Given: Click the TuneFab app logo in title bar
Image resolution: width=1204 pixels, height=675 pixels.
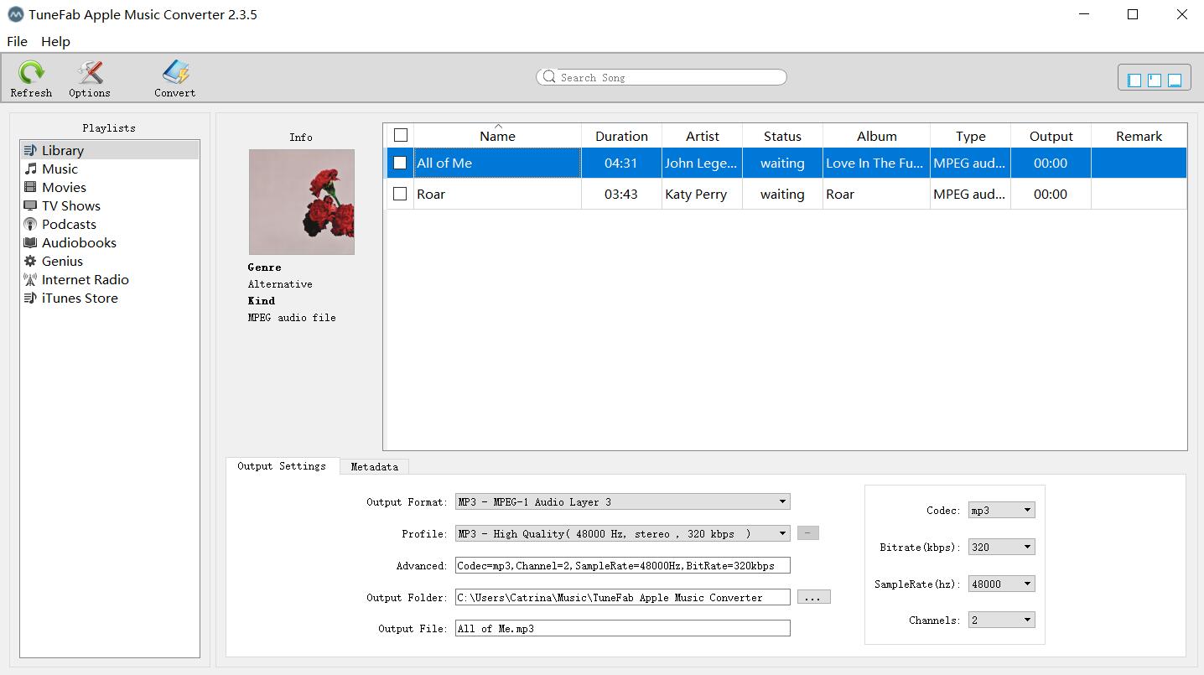Looking at the screenshot, I should (15, 15).
